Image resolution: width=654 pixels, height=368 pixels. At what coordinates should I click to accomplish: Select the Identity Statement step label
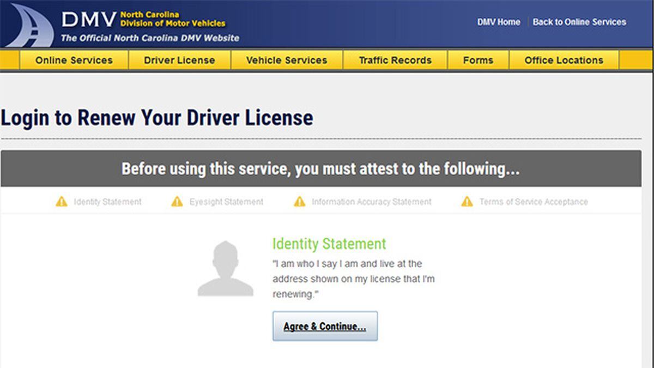[107, 202]
